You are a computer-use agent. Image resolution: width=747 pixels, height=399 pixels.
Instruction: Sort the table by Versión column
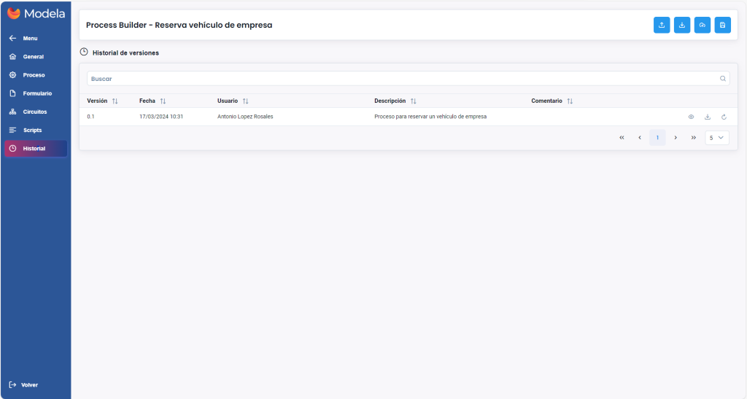pyautogui.click(x=115, y=101)
